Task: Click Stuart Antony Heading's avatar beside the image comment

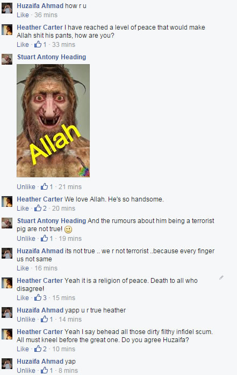Action: point(7,59)
